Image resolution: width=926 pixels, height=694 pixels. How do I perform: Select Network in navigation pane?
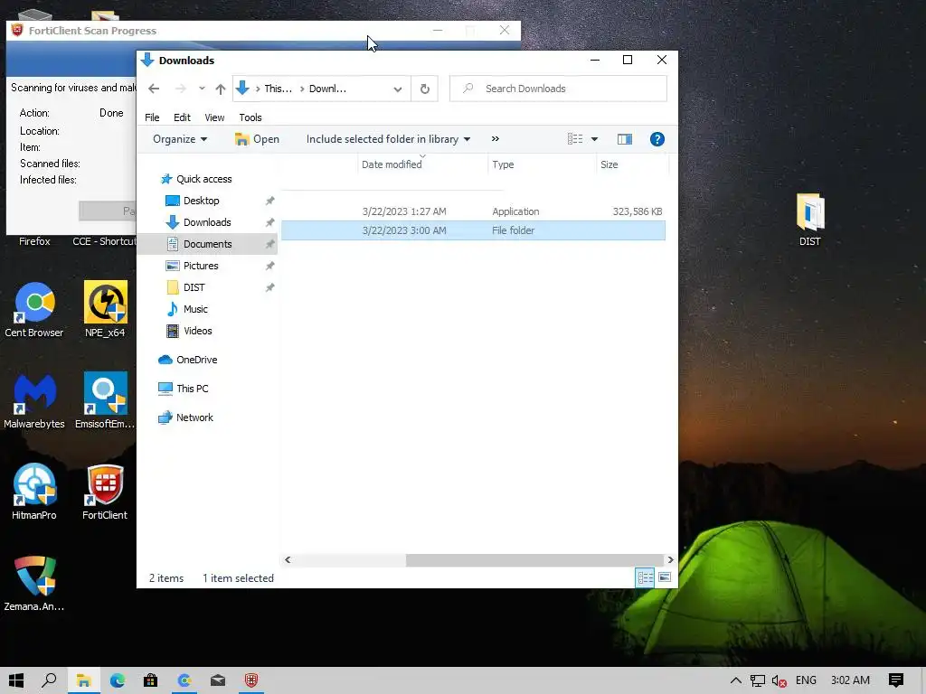[x=194, y=417]
